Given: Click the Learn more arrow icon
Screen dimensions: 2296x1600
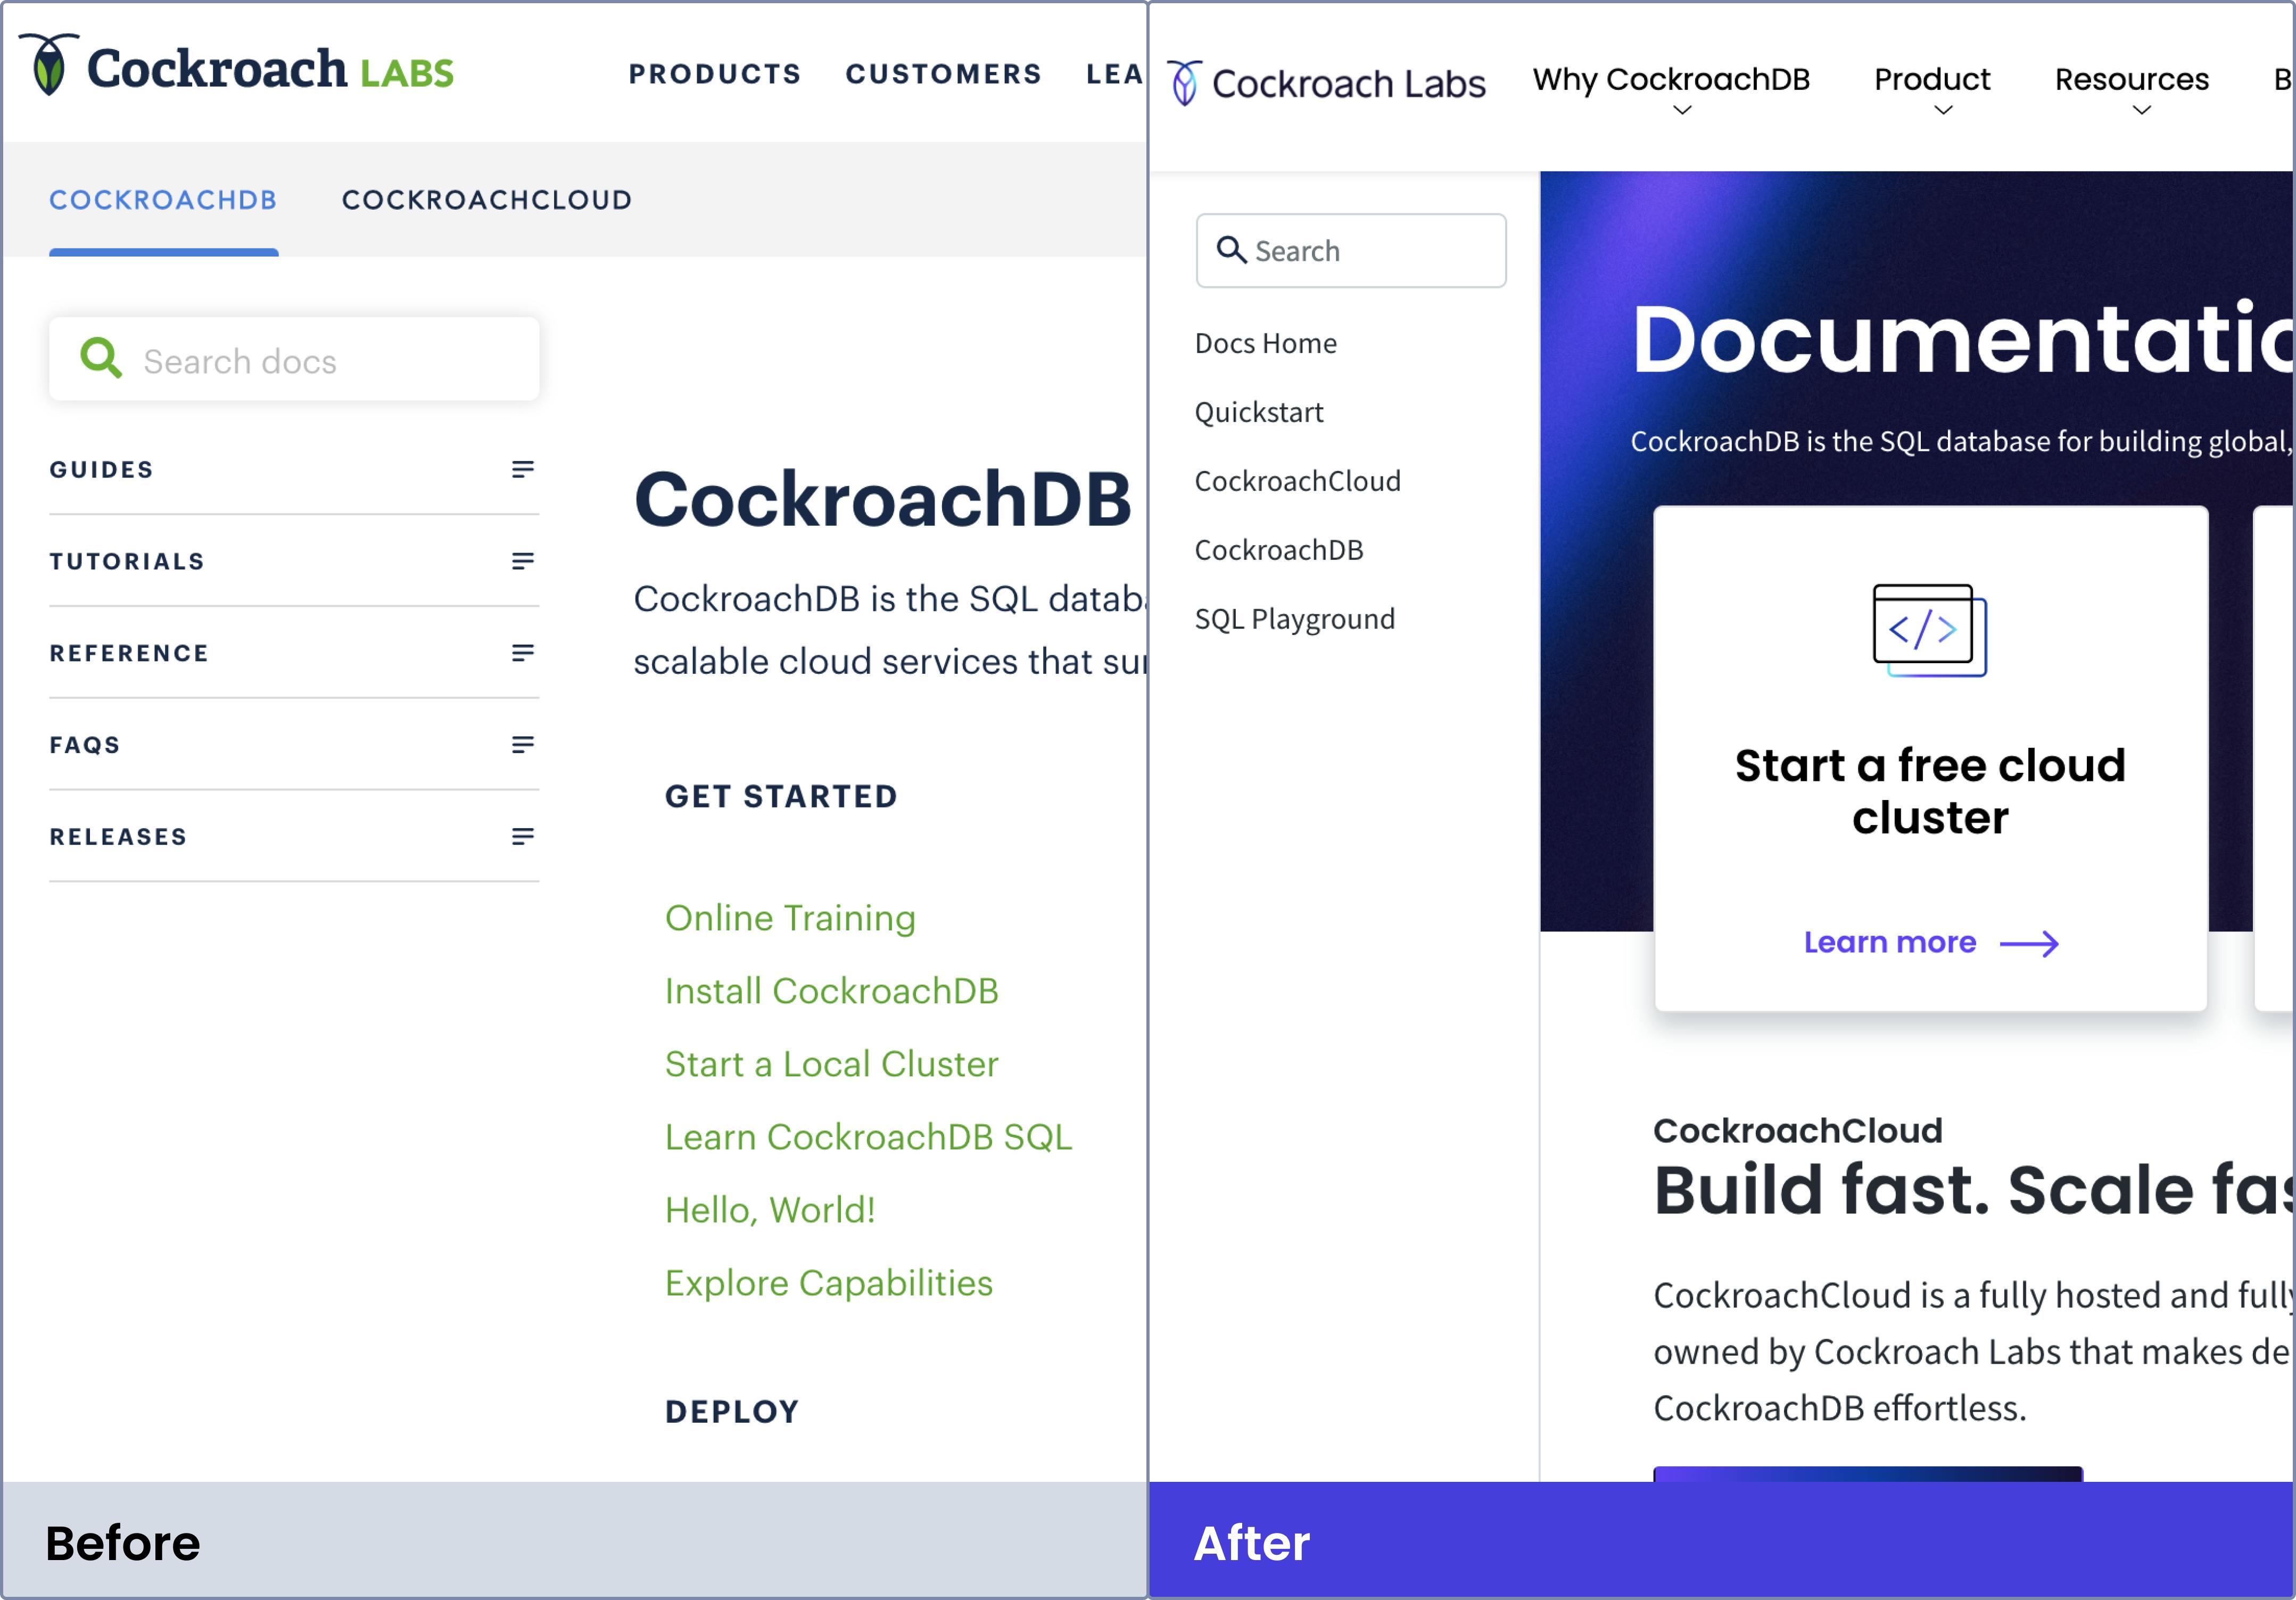Looking at the screenshot, I should 2029,943.
